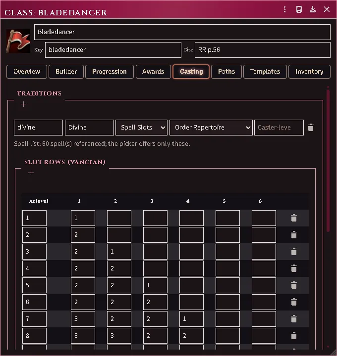Image resolution: width=337 pixels, height=356 pixels.
Task: Add a new tradition with plus icon
Action: click(x=23, y=104)
